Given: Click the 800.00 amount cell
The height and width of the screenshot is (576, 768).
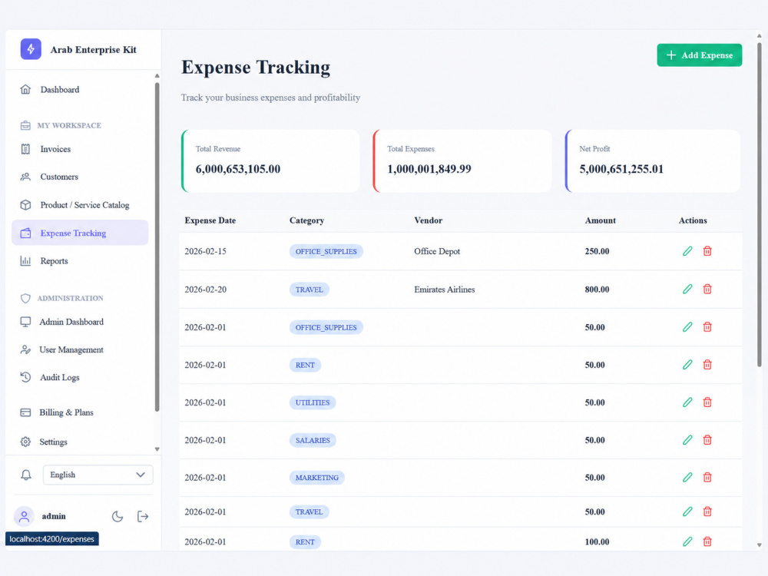Looking at the screenshot, I should tap(597, 290).
